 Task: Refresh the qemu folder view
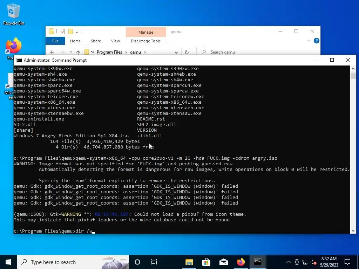(187, 52)
